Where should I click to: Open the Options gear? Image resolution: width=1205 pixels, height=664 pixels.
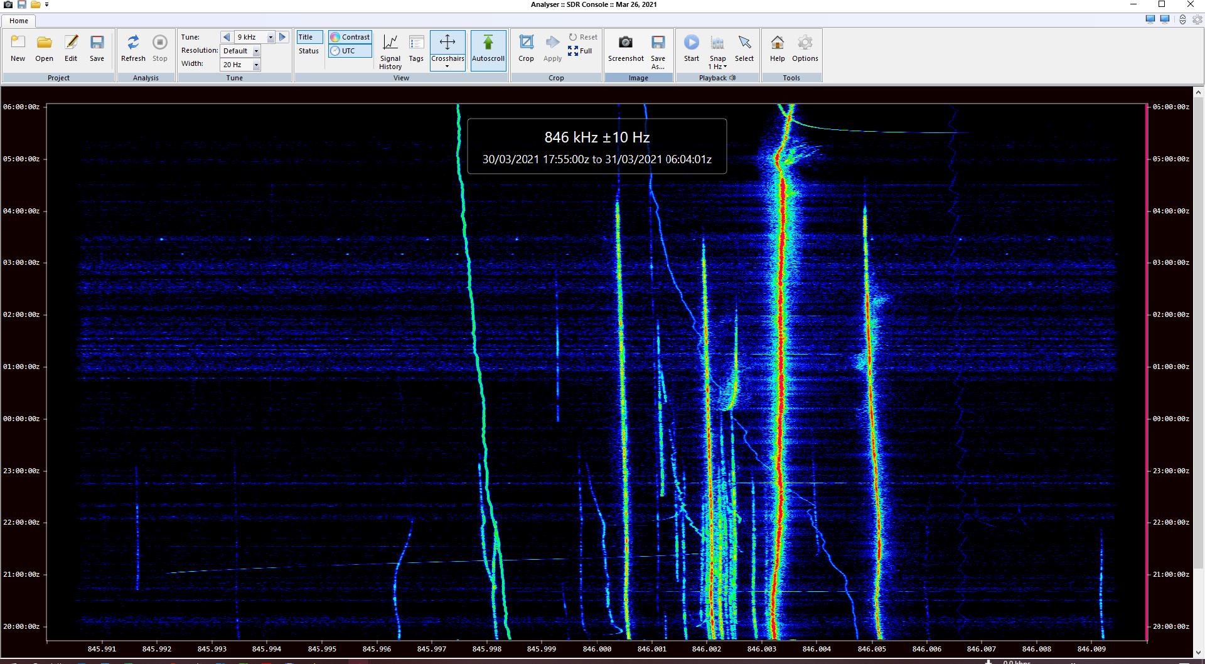[805, 48]
